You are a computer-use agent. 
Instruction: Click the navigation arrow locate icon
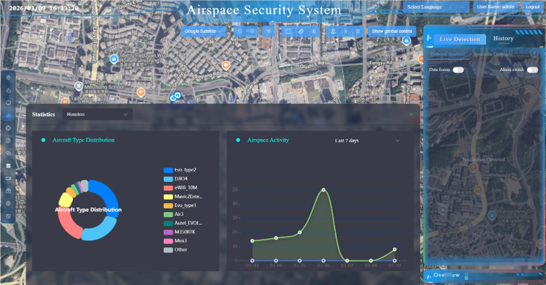(x=269, y=31)
